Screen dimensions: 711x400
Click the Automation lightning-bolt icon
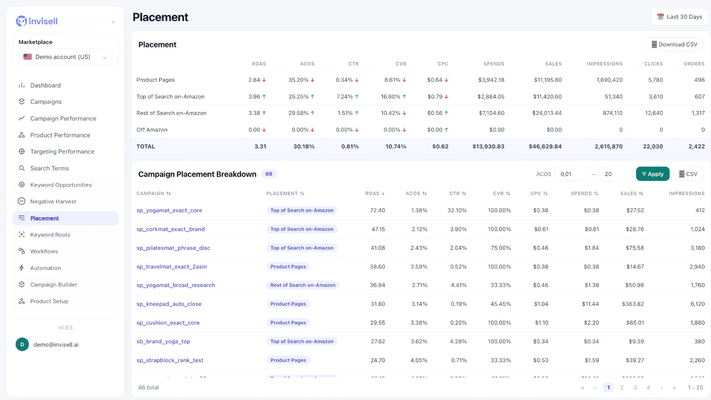[21, 268]
